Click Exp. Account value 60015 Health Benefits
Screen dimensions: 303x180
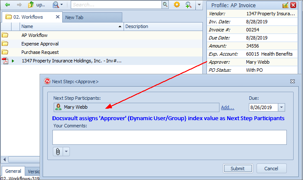coord(269,54)
